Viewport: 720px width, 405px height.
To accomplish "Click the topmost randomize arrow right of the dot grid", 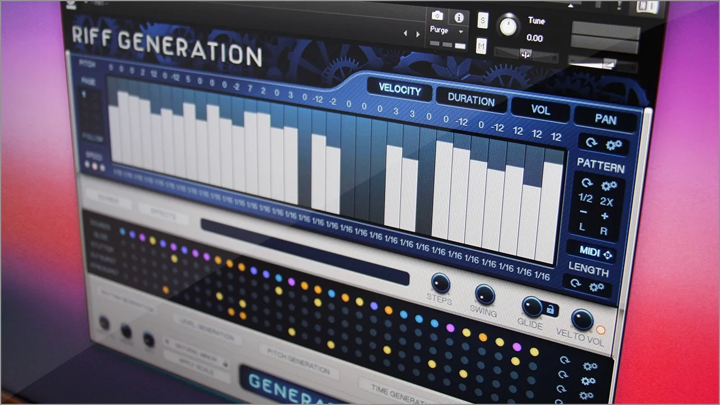I will click(564, 361).
